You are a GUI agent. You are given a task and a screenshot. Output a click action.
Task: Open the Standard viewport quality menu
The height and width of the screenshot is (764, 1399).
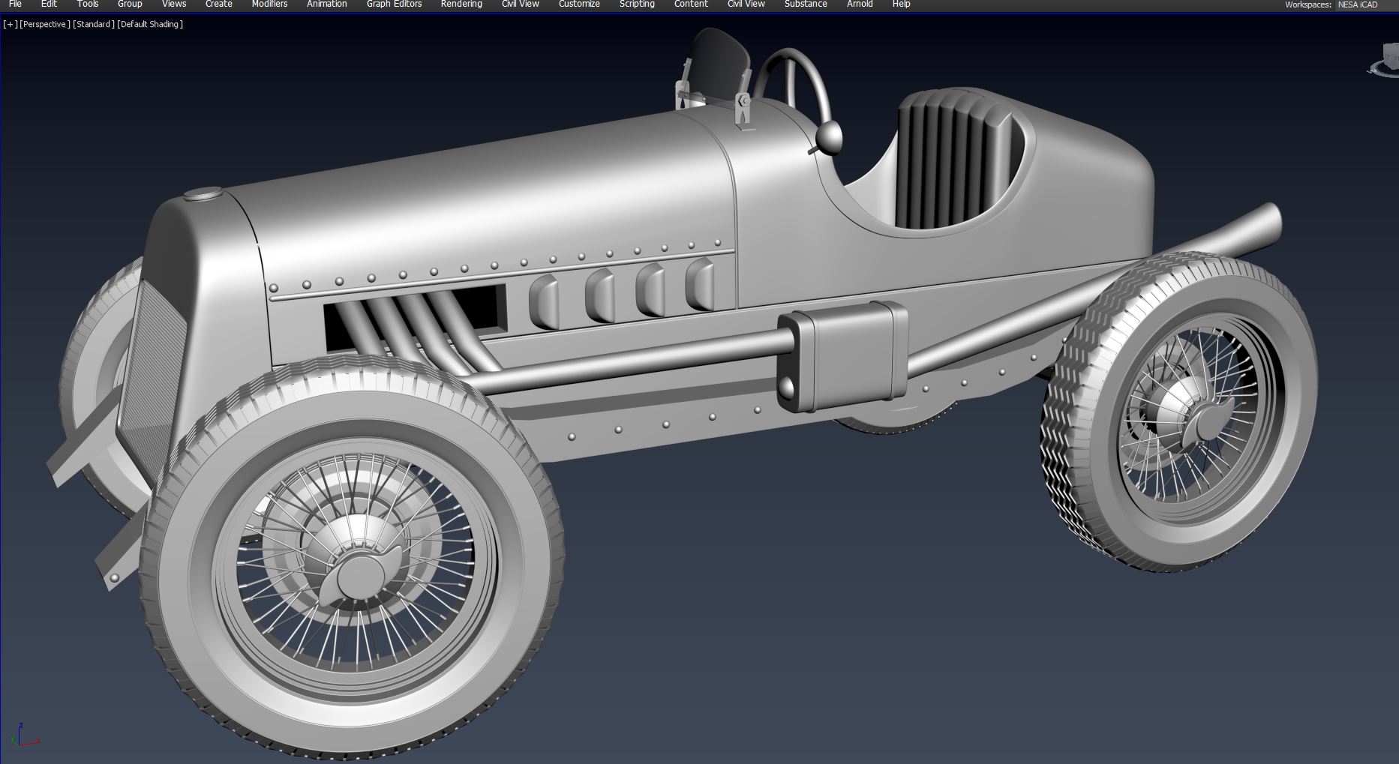pos(94,24)
